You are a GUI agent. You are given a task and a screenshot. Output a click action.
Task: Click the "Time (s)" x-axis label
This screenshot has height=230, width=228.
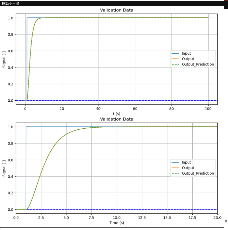(x=116, y=223)
